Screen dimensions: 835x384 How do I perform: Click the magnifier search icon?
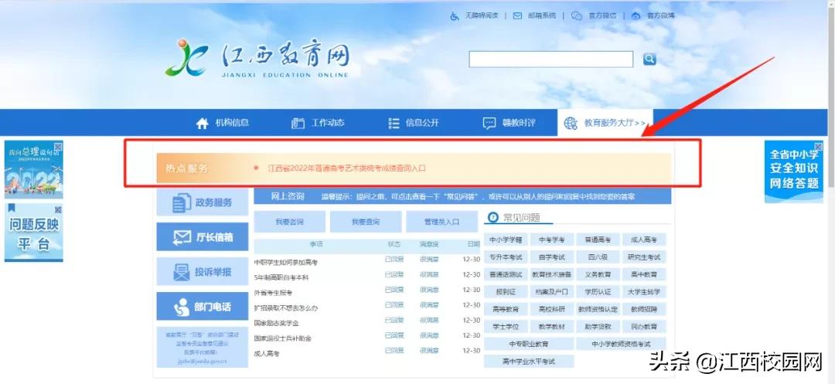pyautogui.click(x=649, y=59)
